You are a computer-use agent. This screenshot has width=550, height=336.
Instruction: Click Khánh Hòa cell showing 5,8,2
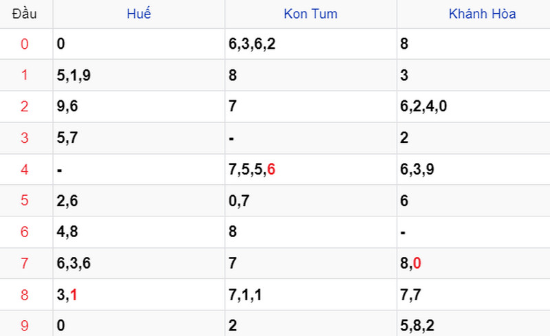click(x=418, y=326)
